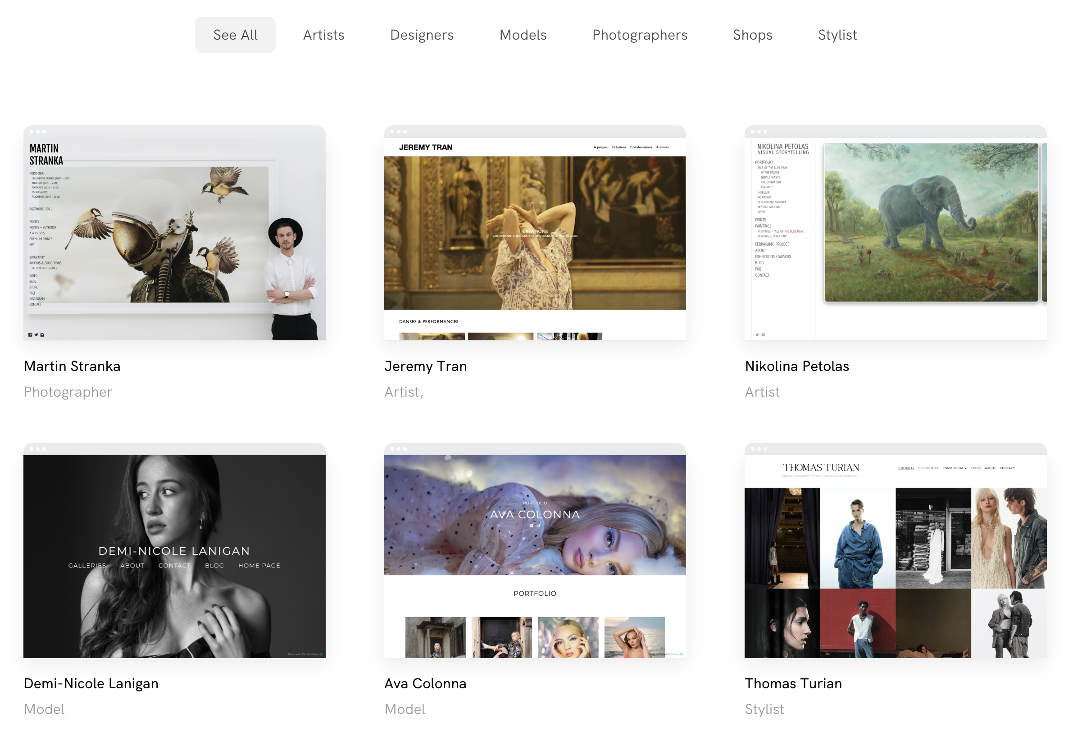Open Instagram from Martin Stranka's preview
This screenshot has height=732, width=1073.
pos(42,335)
